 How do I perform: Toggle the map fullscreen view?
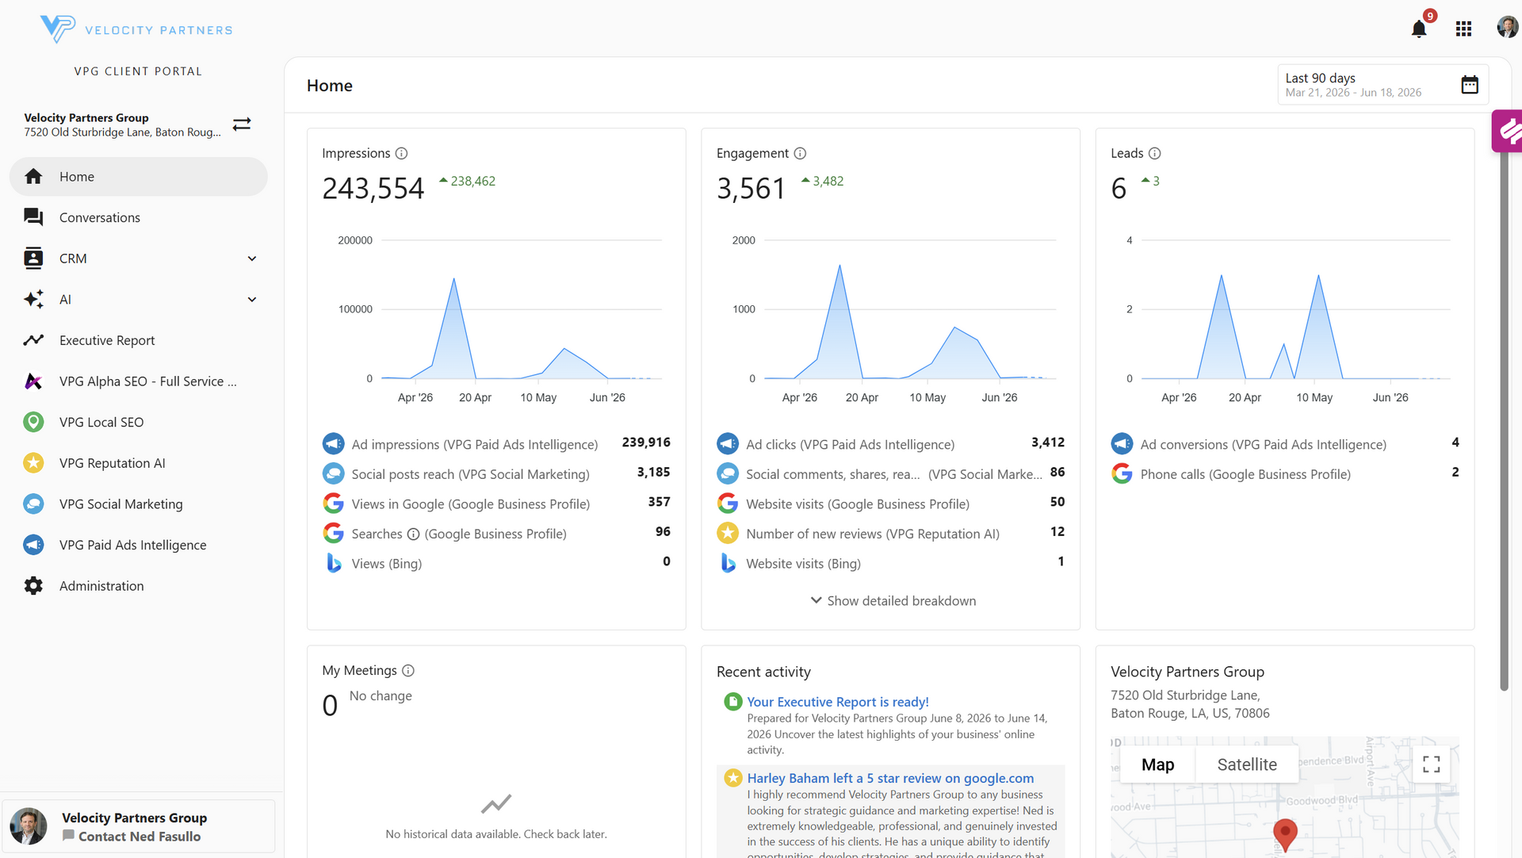[x=1432, y=764]
